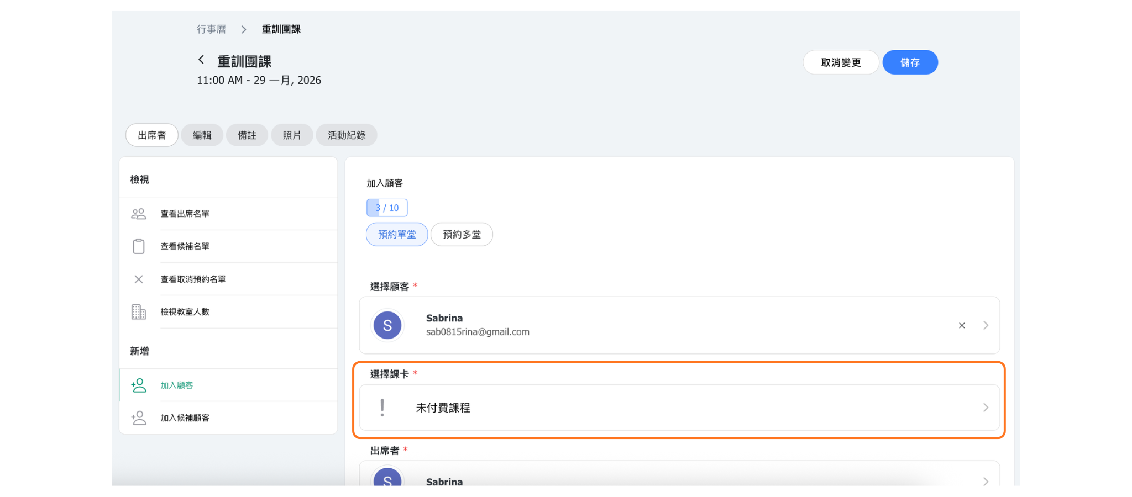The width and height of the screenshot is (1132, 497).
Task: Click the 3 / 10 capacity indicator
Action: click(387, 208)
